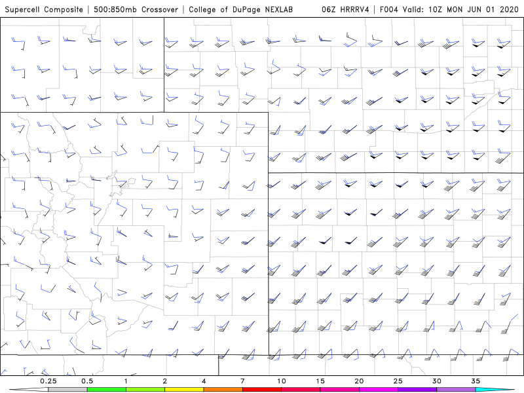The image size is (524, 393).
Task: Click the "500:850mb Crossover" header label
Action: (x=136, y=10)
